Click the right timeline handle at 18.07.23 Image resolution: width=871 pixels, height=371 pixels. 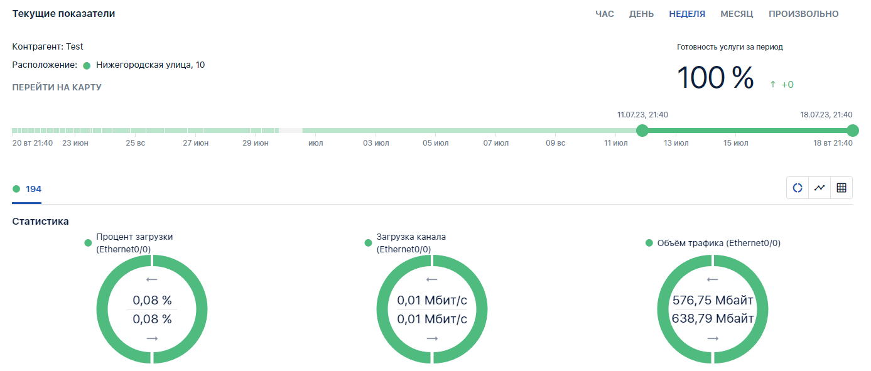click(852, 131)
